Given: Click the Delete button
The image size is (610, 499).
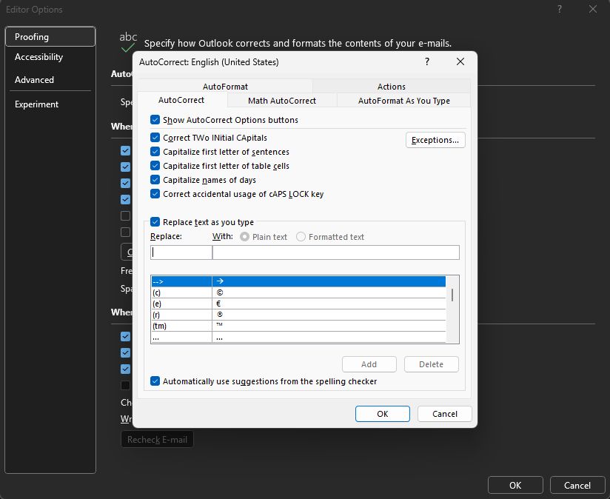Looking at the screenshot, I should pyautogui.click(x=432, y=364).
